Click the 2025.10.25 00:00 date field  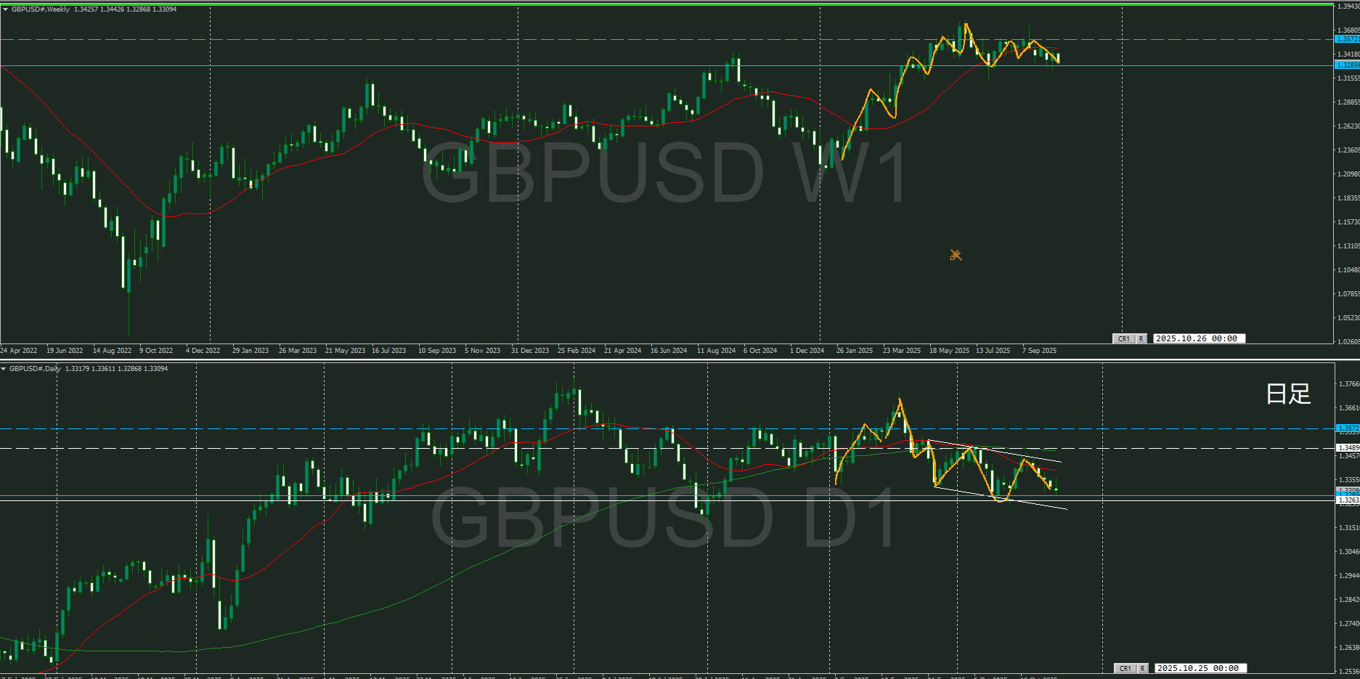click(1200, 668)
